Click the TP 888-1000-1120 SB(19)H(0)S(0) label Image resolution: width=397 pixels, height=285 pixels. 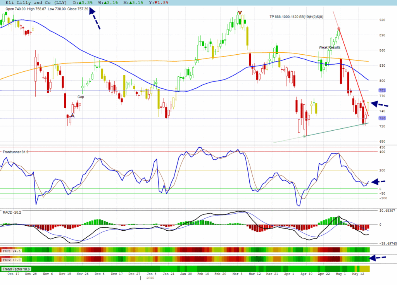296,17
